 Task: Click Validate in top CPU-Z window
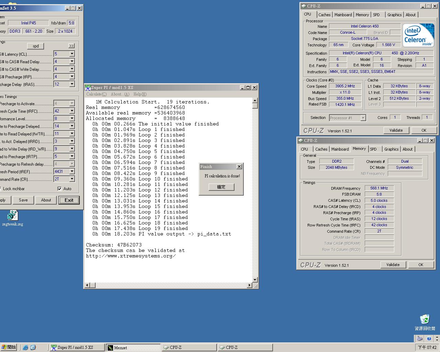(x=396, y=130)
